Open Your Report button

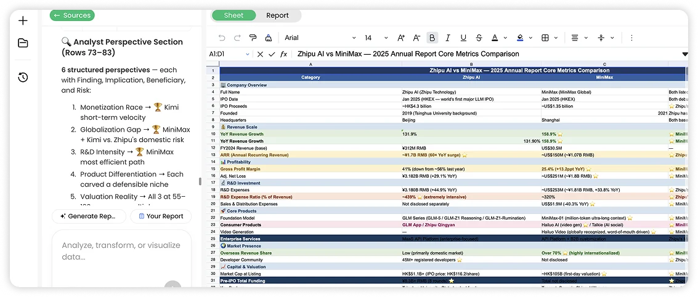pos(161,216)
